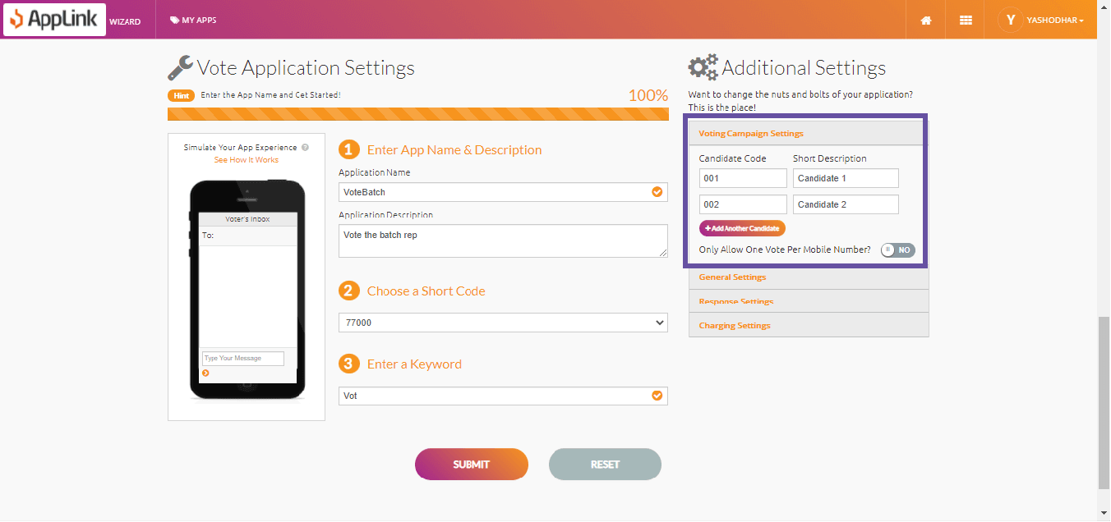Open the Short Code 77000 dropdown
Screen dimensions: 1111x522
coord(503,323)
